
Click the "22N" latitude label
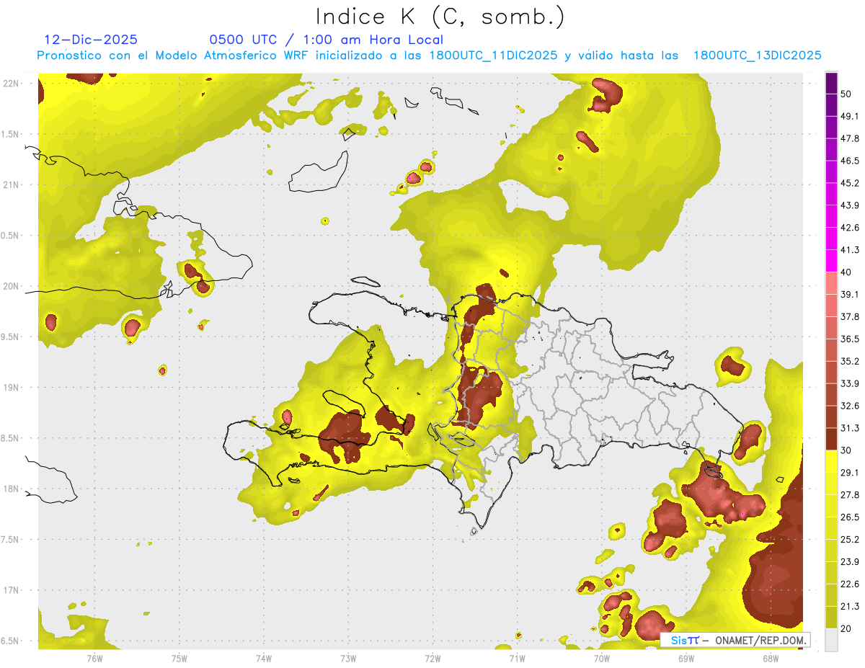click(12, 83)
